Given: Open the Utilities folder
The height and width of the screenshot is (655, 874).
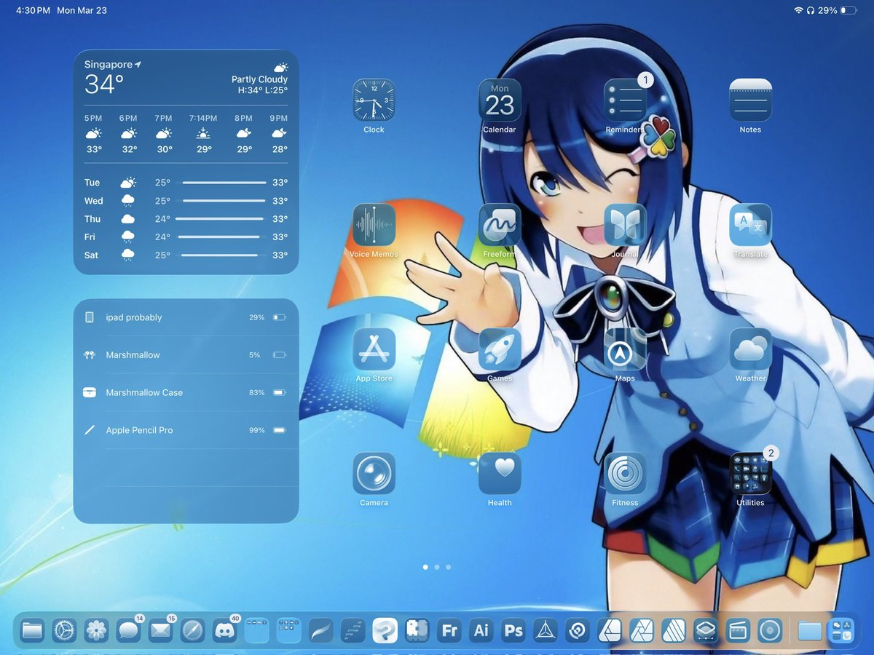Looking at the screenshot, I should click(x=750, y=474).
